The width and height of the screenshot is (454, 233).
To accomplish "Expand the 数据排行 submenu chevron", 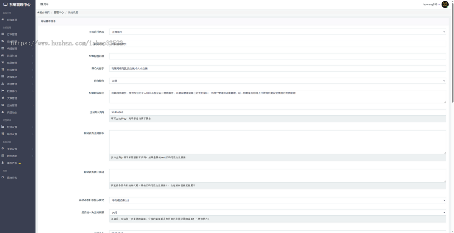I will 33,91.
